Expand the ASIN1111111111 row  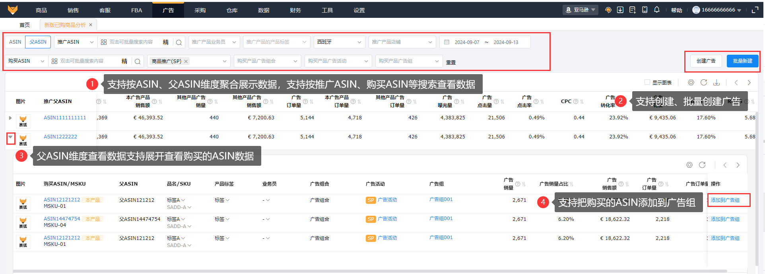[10, 118]
